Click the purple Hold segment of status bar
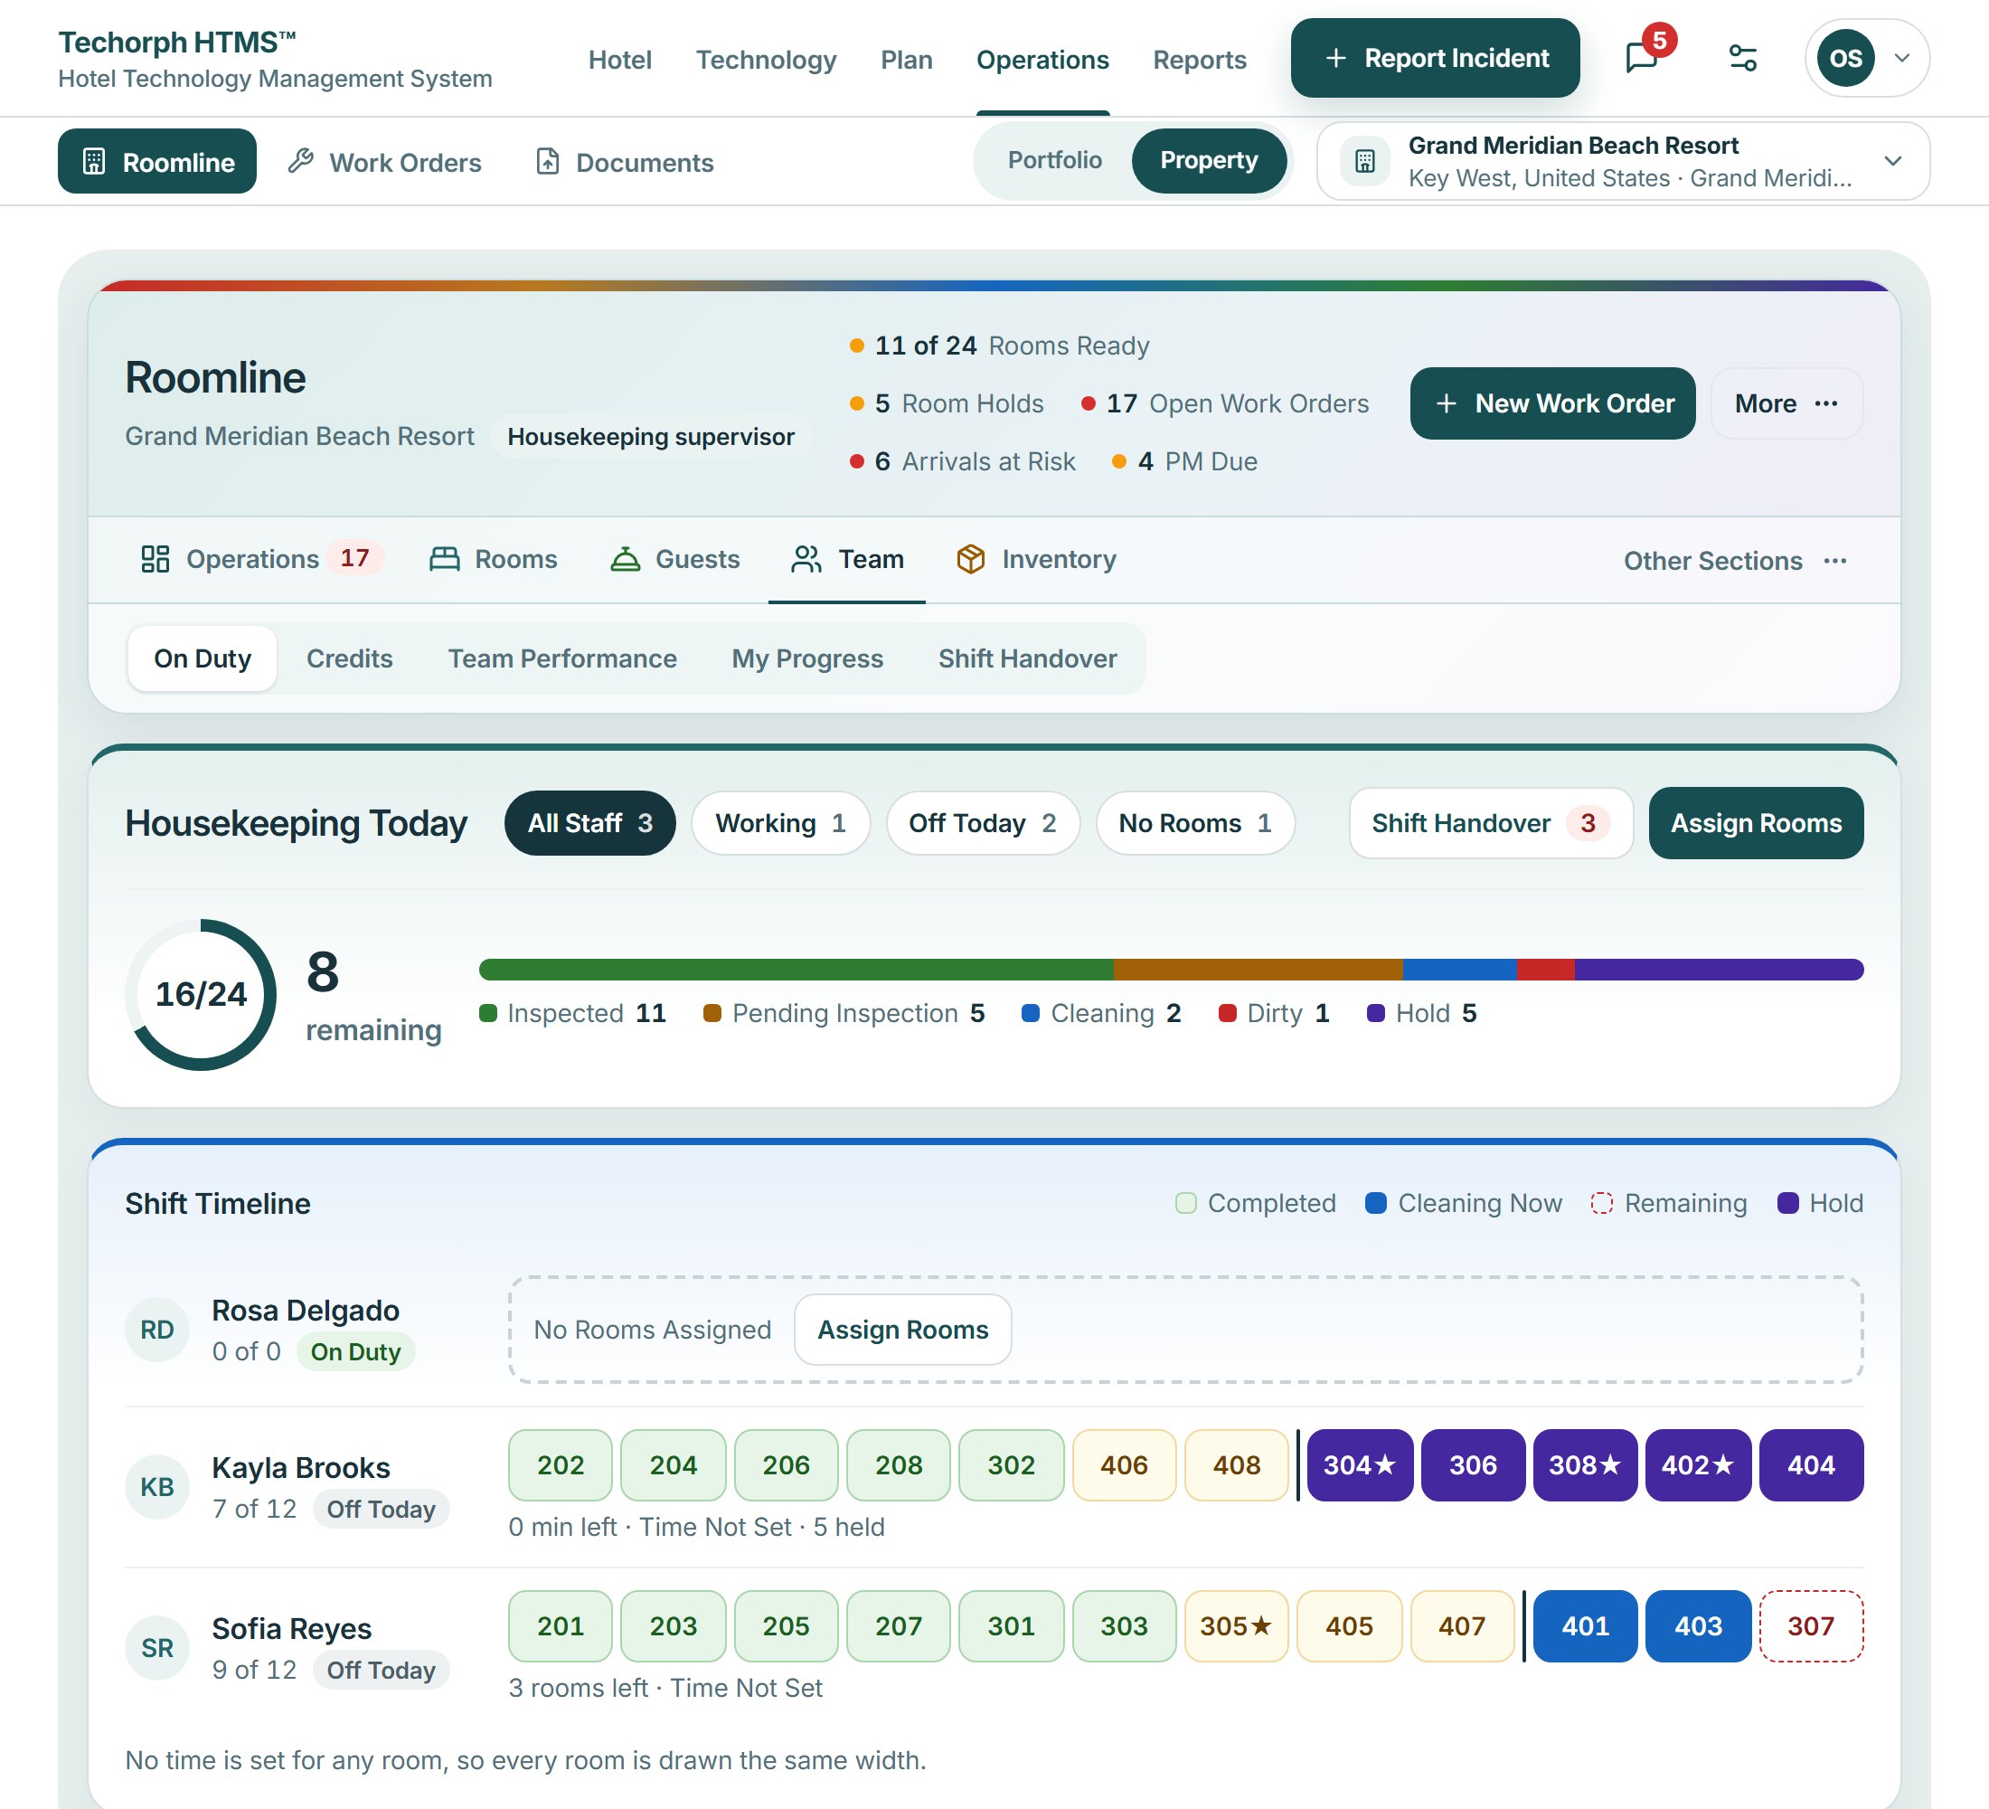 point(1718,969)
